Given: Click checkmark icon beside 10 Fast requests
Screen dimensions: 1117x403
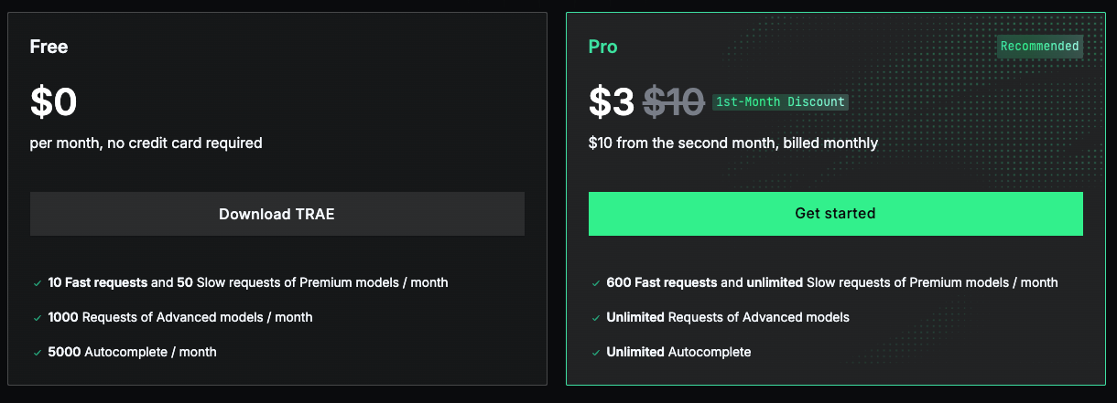Looking at the screenshot, I should (37, 283).
